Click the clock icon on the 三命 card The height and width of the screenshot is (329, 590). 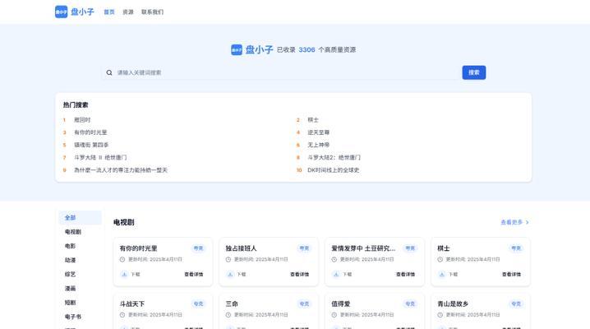[228, 315]
